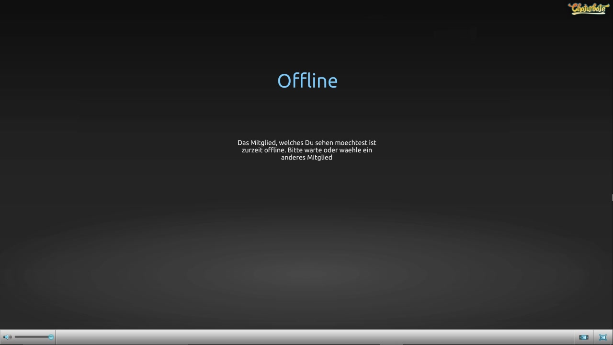Image resolution: width=613 pixels, height=345 pixels.
Task: Toggle sound off via the speaker button
Action: (7, 337)
